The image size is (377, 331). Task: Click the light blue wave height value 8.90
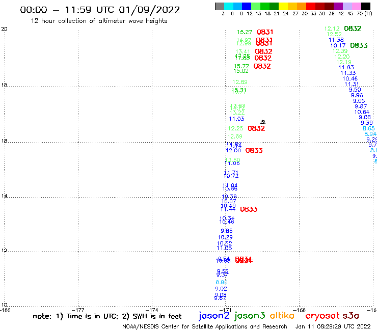tap(222, 282)
